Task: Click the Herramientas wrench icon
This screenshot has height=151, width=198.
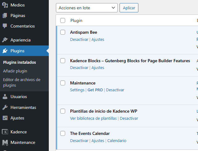Action: tap(5, 107)
